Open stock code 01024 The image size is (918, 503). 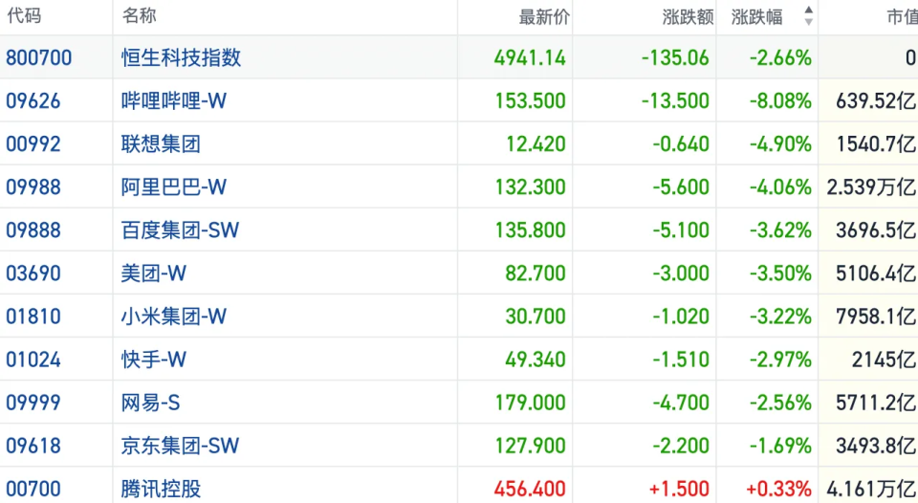[x=33, y=360]
